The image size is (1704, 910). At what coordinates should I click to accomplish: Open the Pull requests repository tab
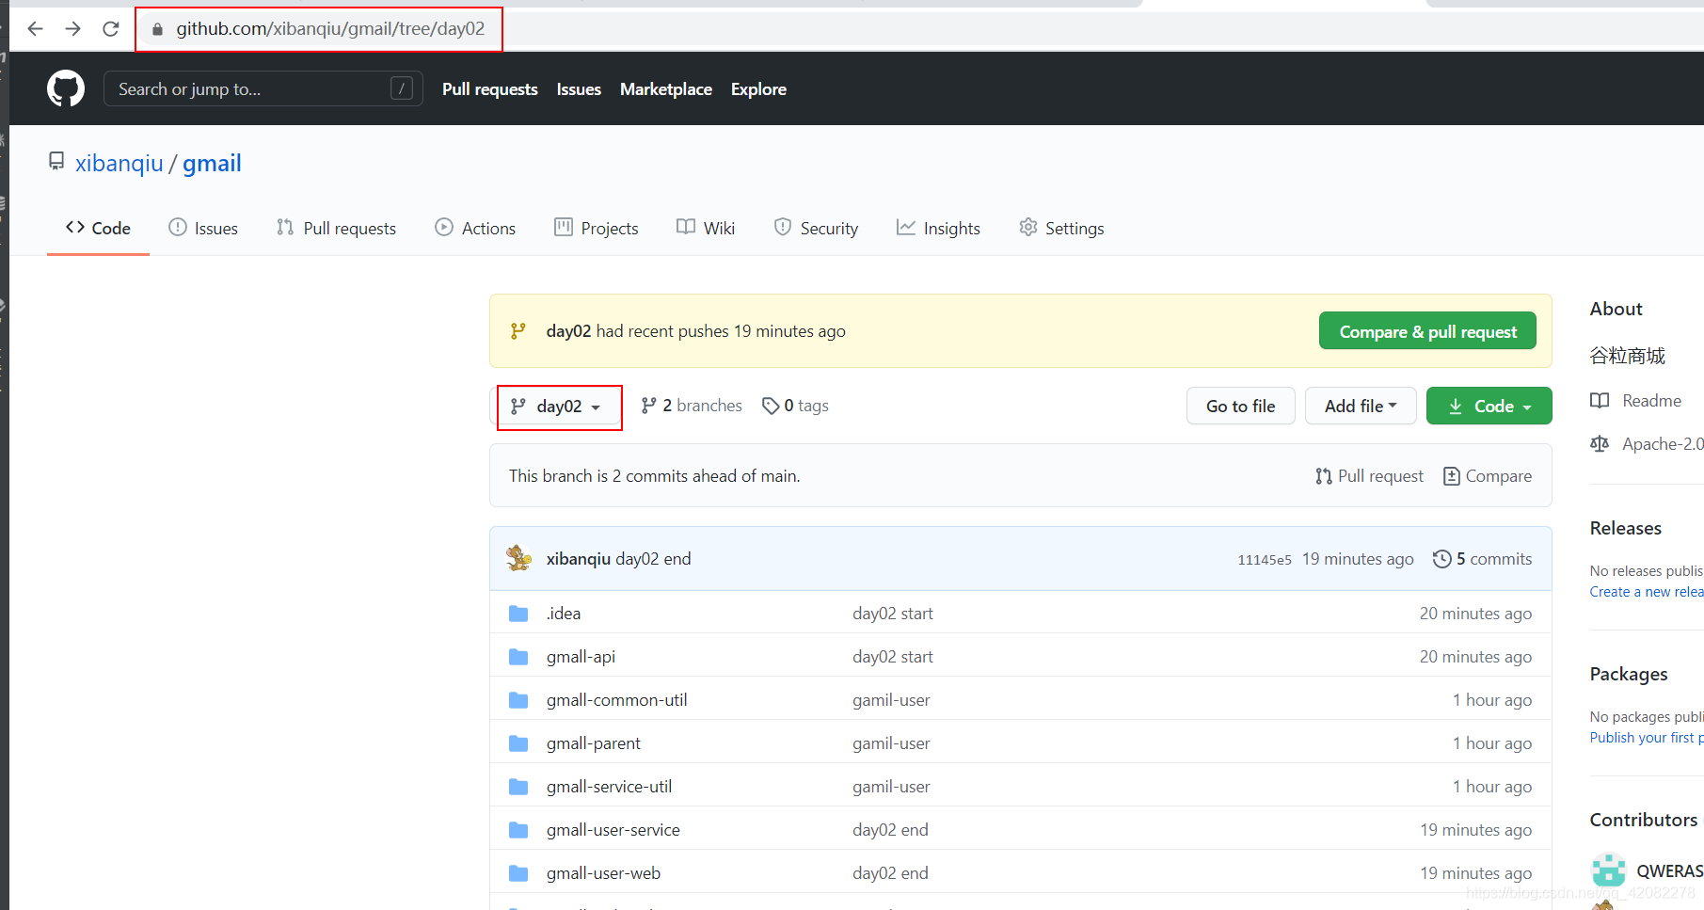[x=336, y=228]
